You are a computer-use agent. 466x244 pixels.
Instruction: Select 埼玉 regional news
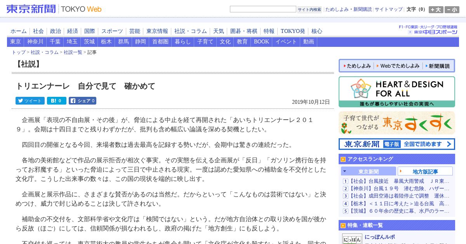pos(72,42)
